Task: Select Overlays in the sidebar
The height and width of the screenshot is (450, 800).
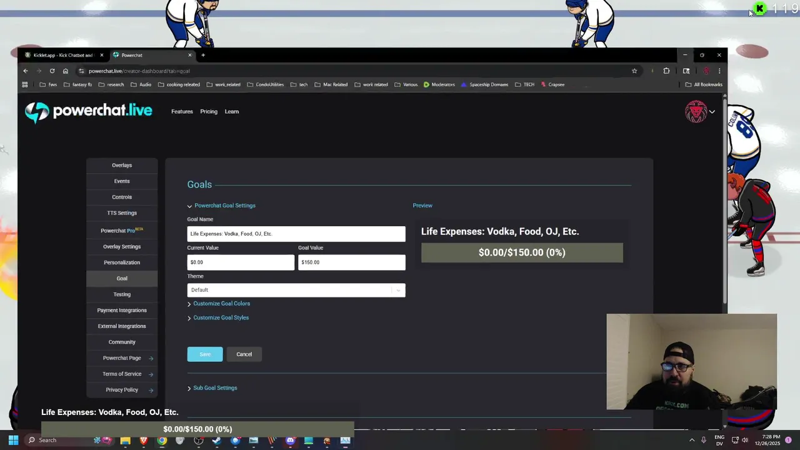Action: [x=122, y=166]
